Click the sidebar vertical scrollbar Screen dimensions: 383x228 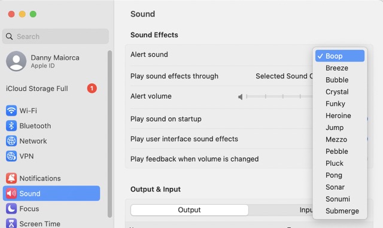pyautogui.click(x=110, y=134)
